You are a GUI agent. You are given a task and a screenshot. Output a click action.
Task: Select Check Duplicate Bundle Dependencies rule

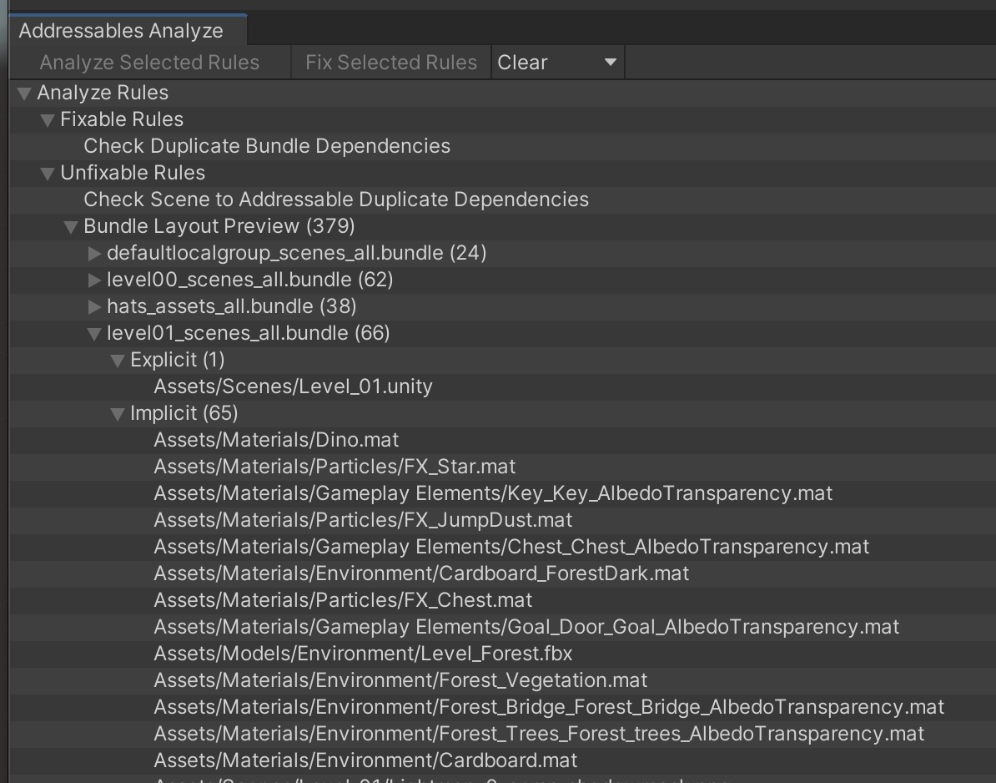point(266,146)
